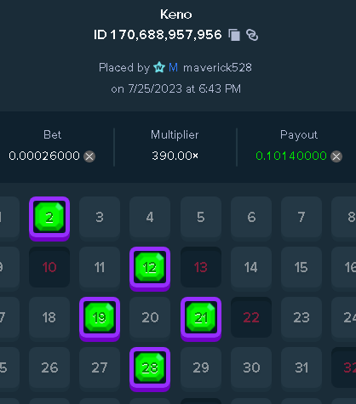Click the currency icon next to the Bet amount

tap(89, 156)
